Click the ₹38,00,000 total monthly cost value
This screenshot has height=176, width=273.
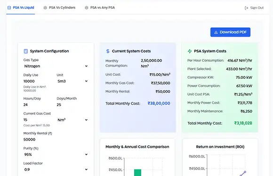point(159,103)
